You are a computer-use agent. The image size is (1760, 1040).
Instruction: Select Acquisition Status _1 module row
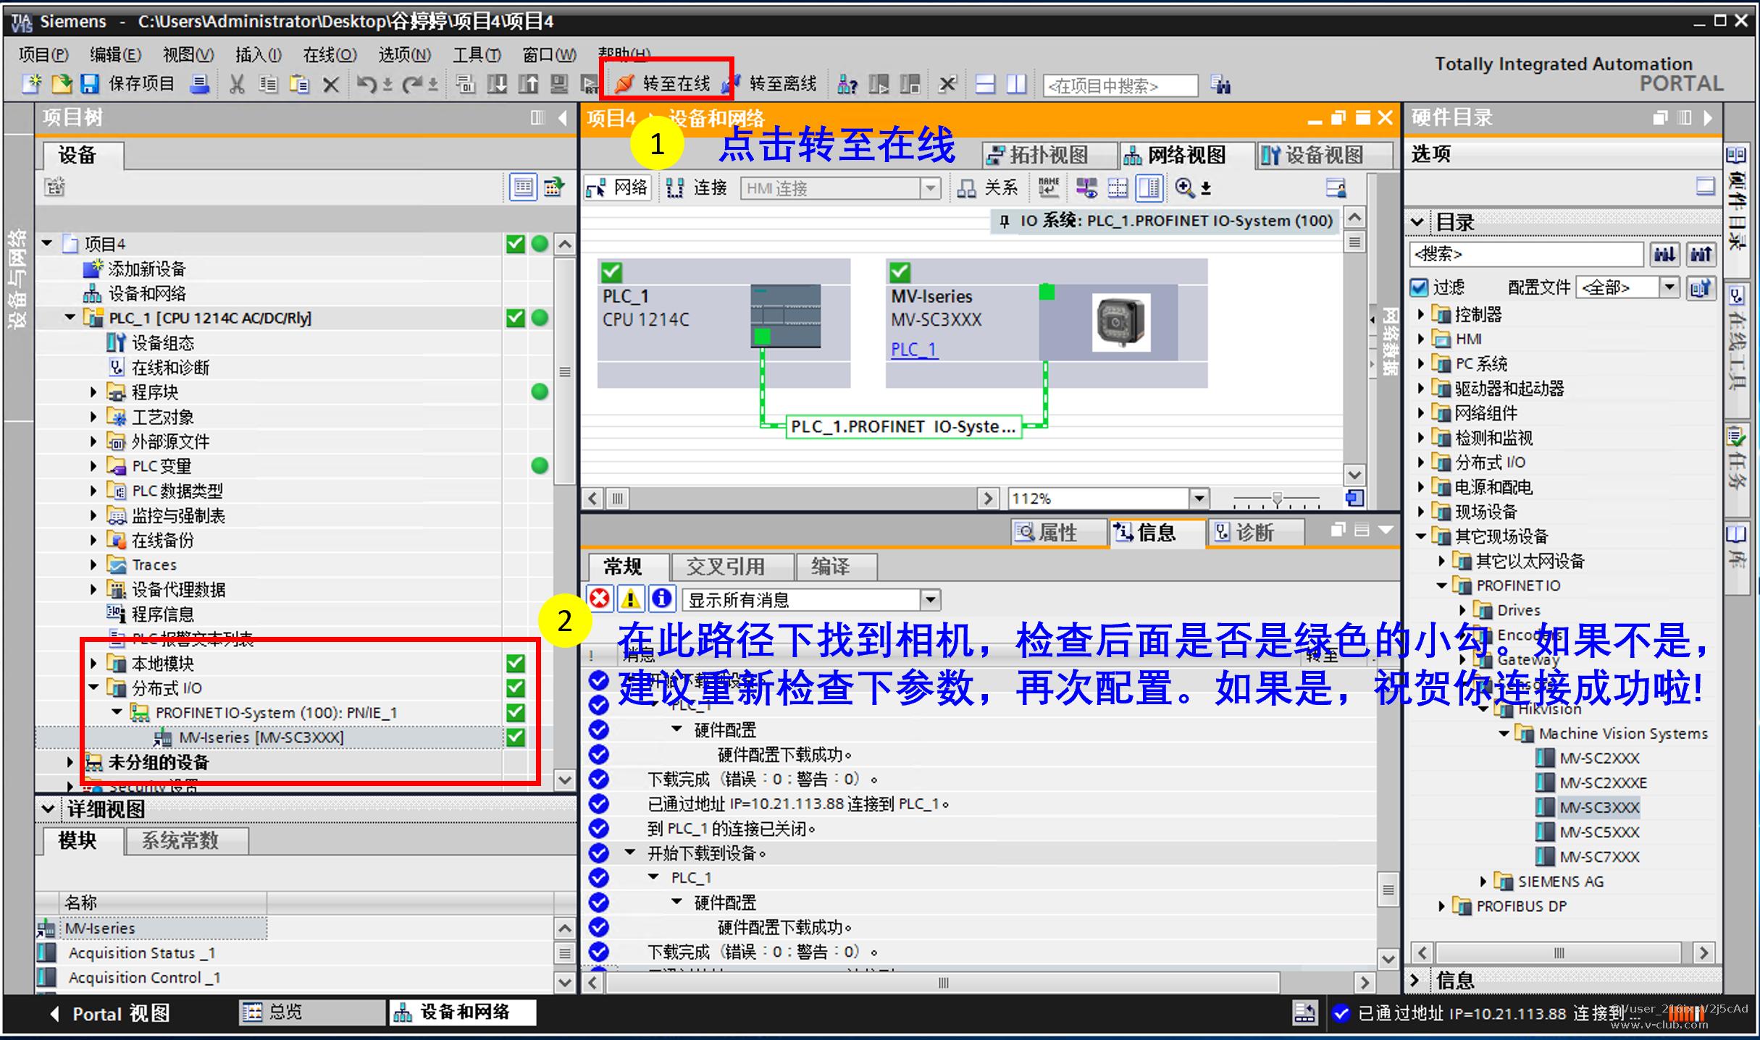[x=142, y=953]
